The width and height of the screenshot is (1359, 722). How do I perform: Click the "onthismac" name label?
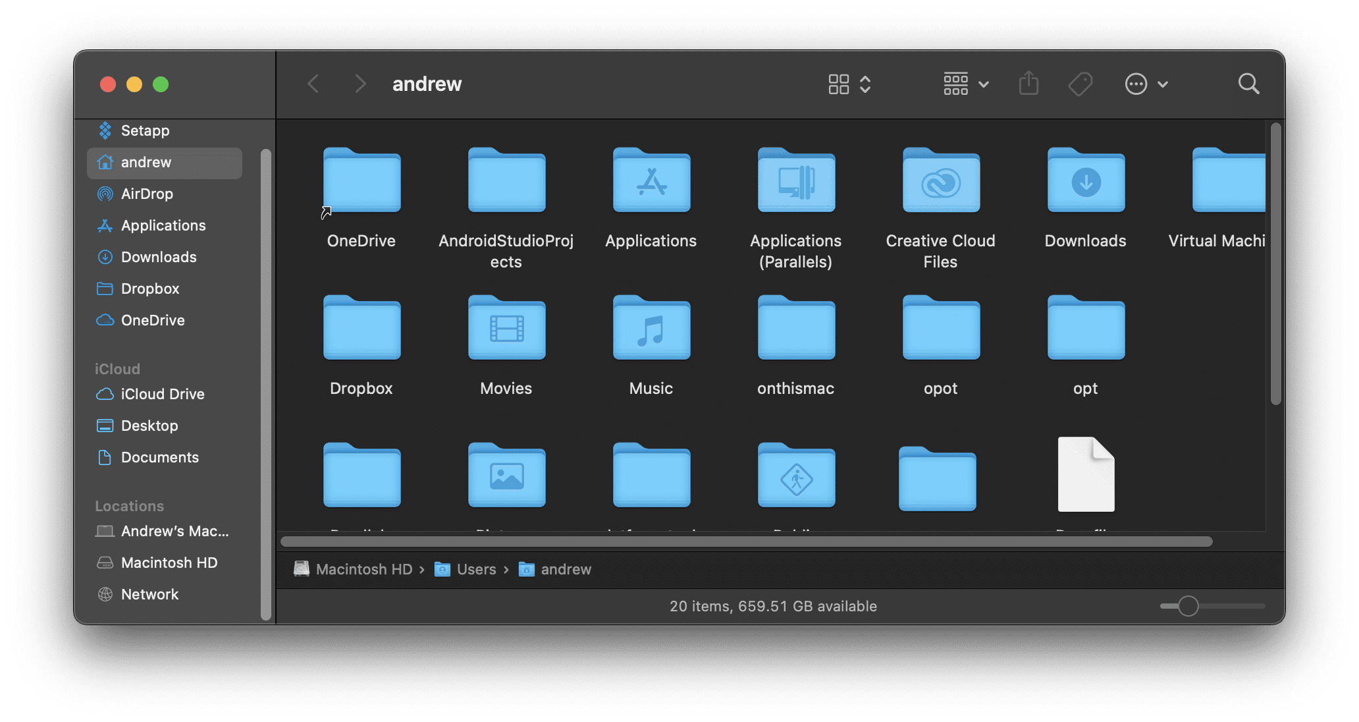click(795, 388)
